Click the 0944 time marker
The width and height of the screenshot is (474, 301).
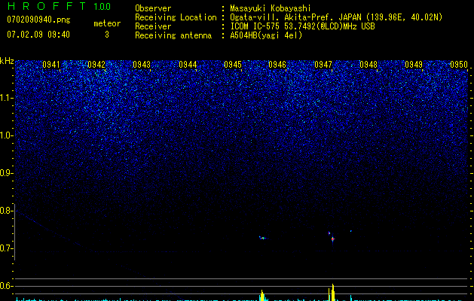188,65
